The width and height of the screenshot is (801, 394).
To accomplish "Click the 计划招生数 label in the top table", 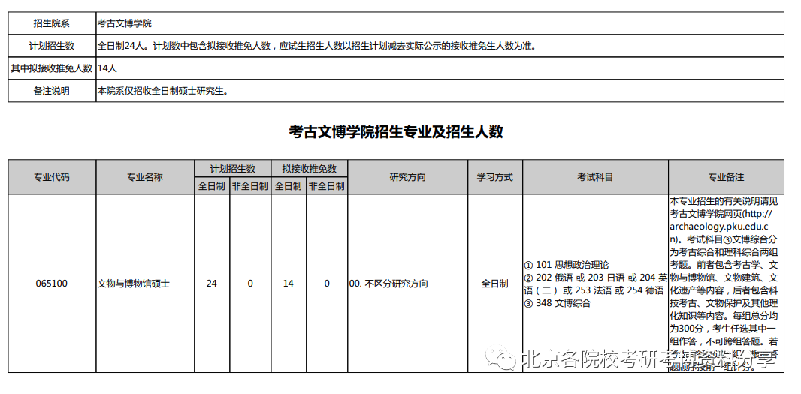I will 52,46.
